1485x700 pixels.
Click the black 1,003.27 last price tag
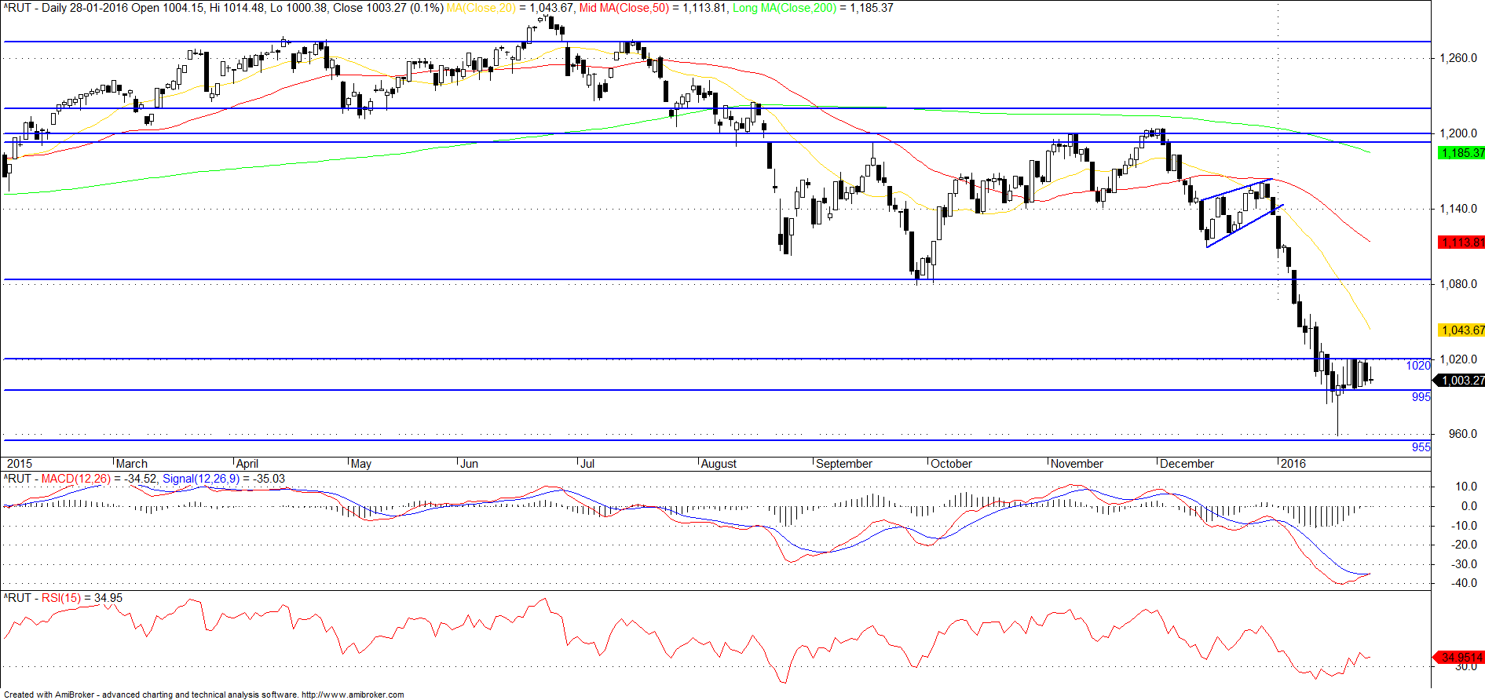click(x=1460, y=381)
